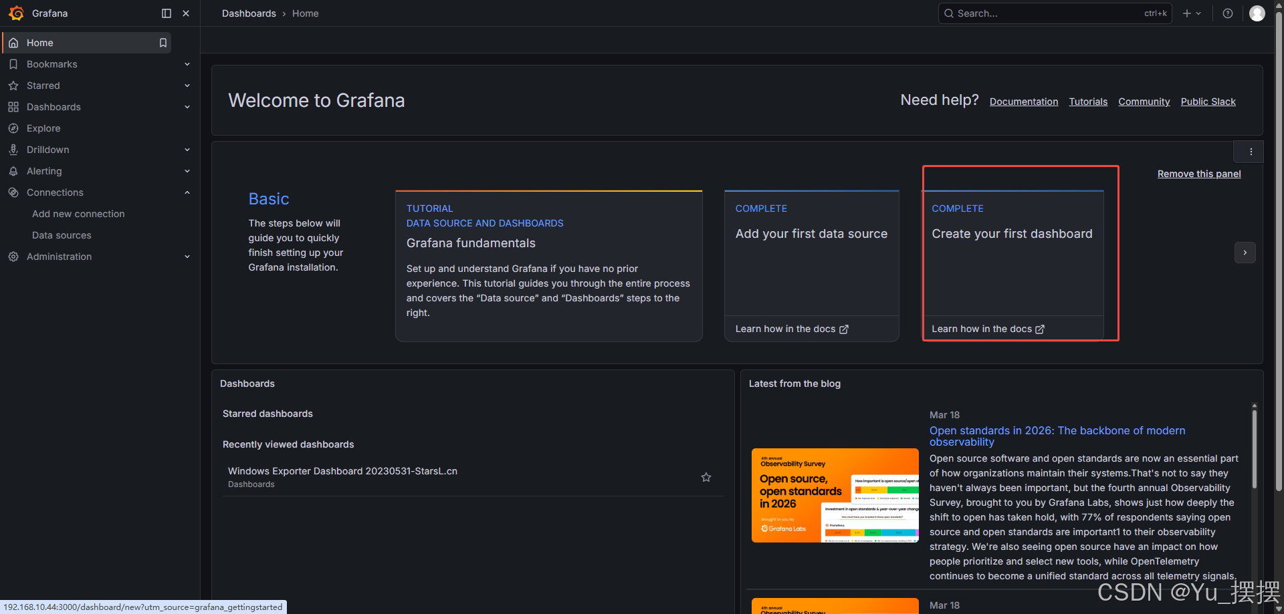Open Explore from the sidebar
This screenshot has height=614, width=1284.
[43, 128]
